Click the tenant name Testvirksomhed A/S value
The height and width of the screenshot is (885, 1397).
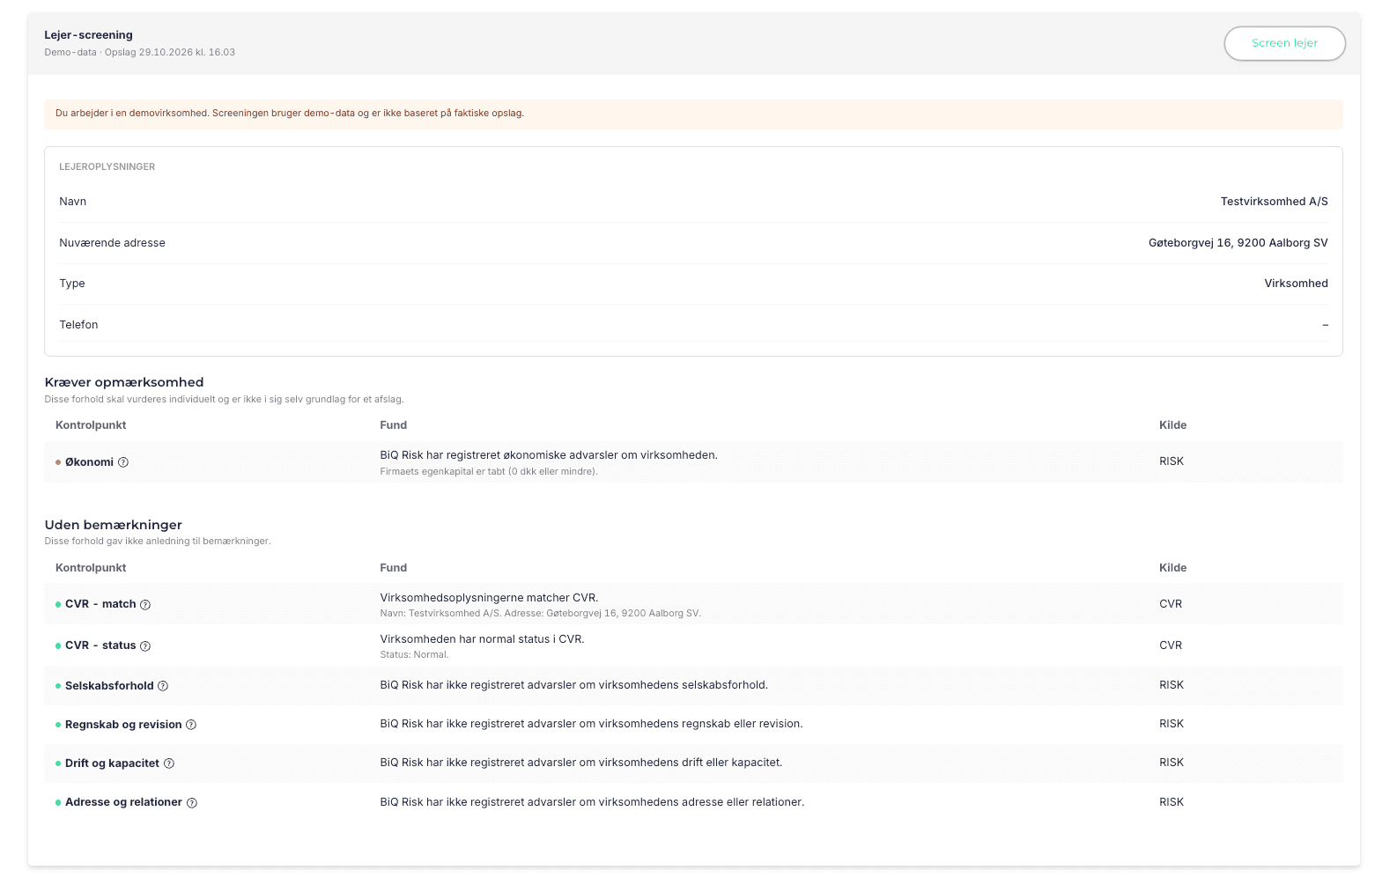[1274, 202]
